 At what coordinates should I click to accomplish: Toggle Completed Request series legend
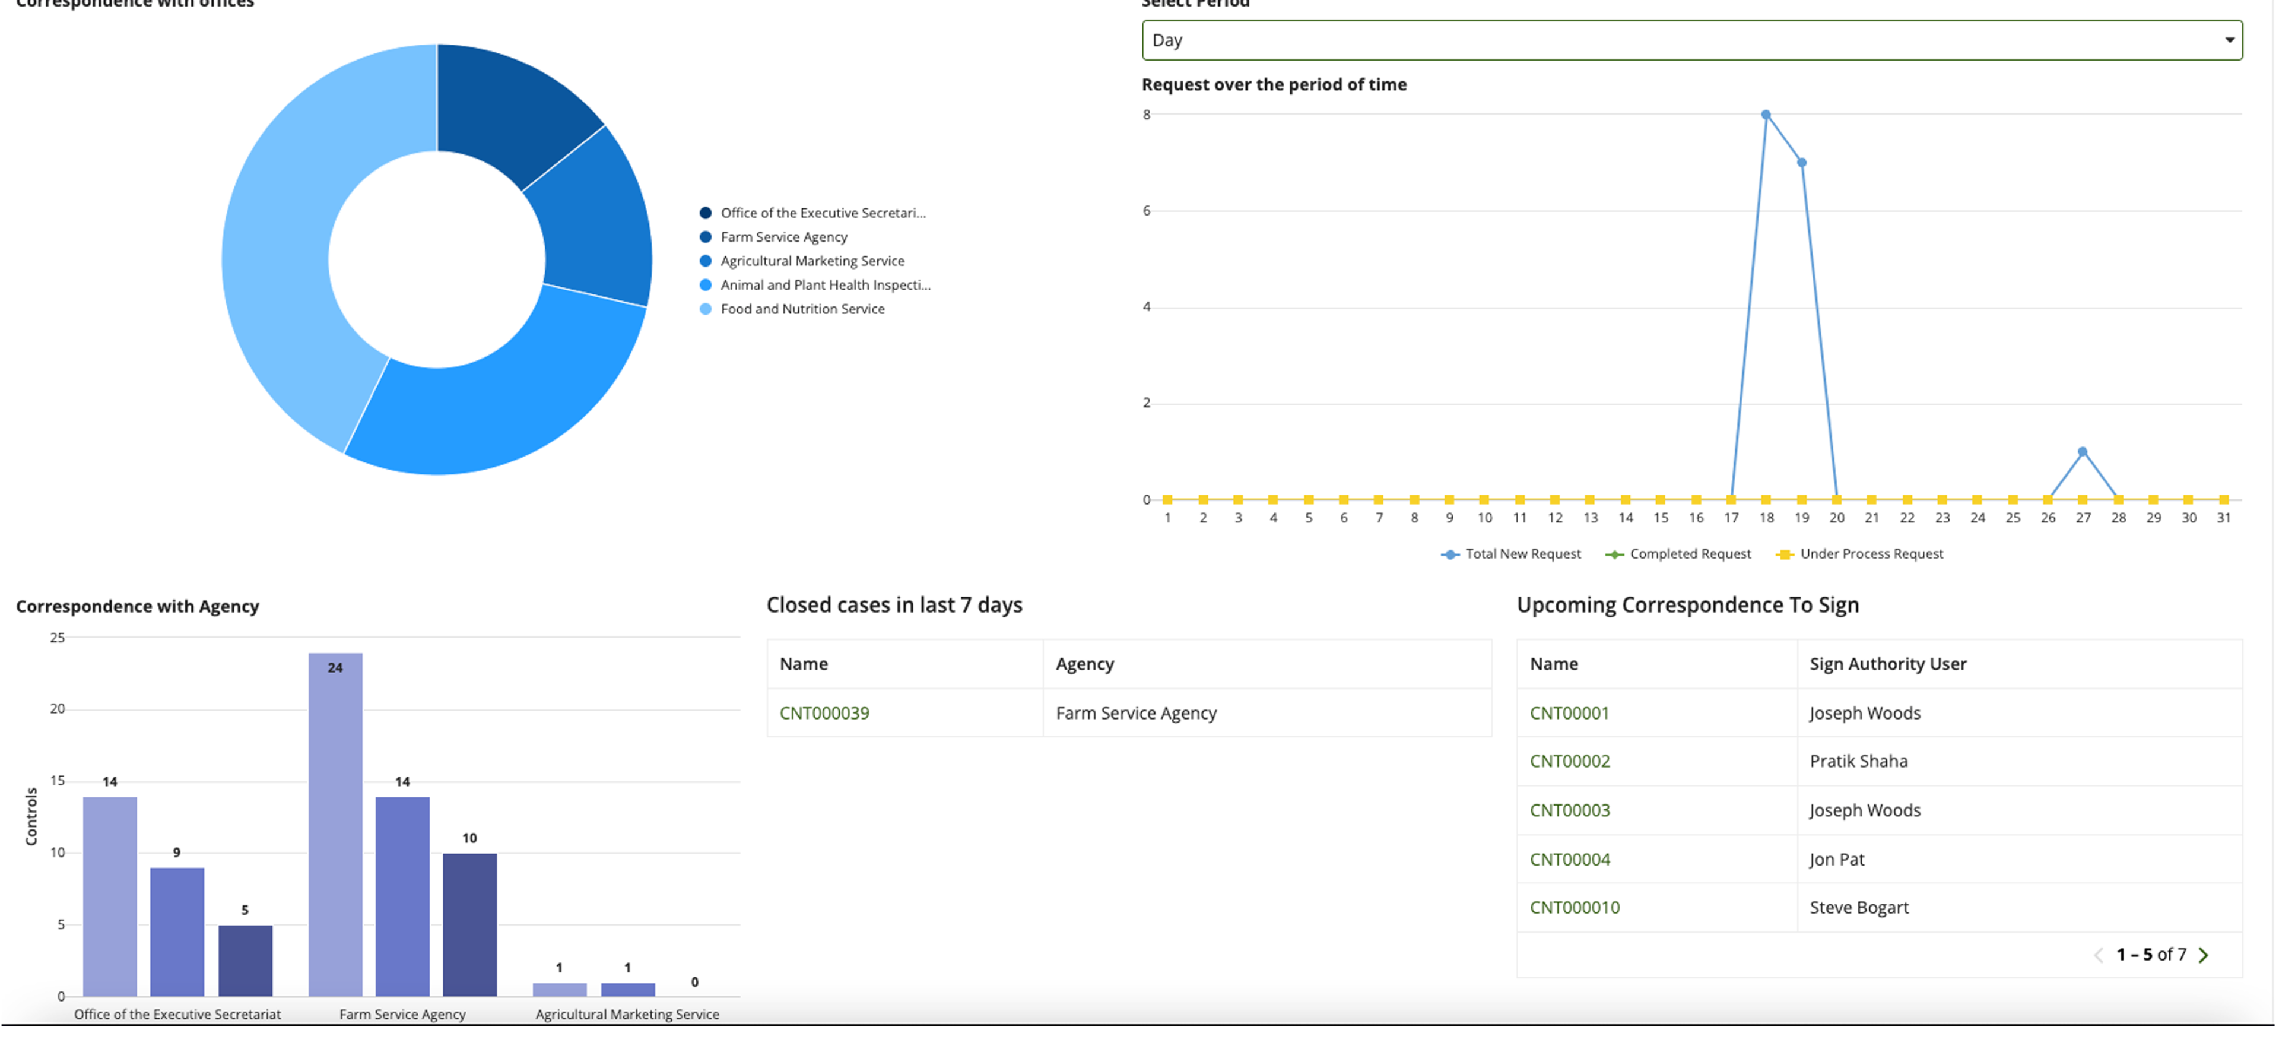click(1677, 554)
